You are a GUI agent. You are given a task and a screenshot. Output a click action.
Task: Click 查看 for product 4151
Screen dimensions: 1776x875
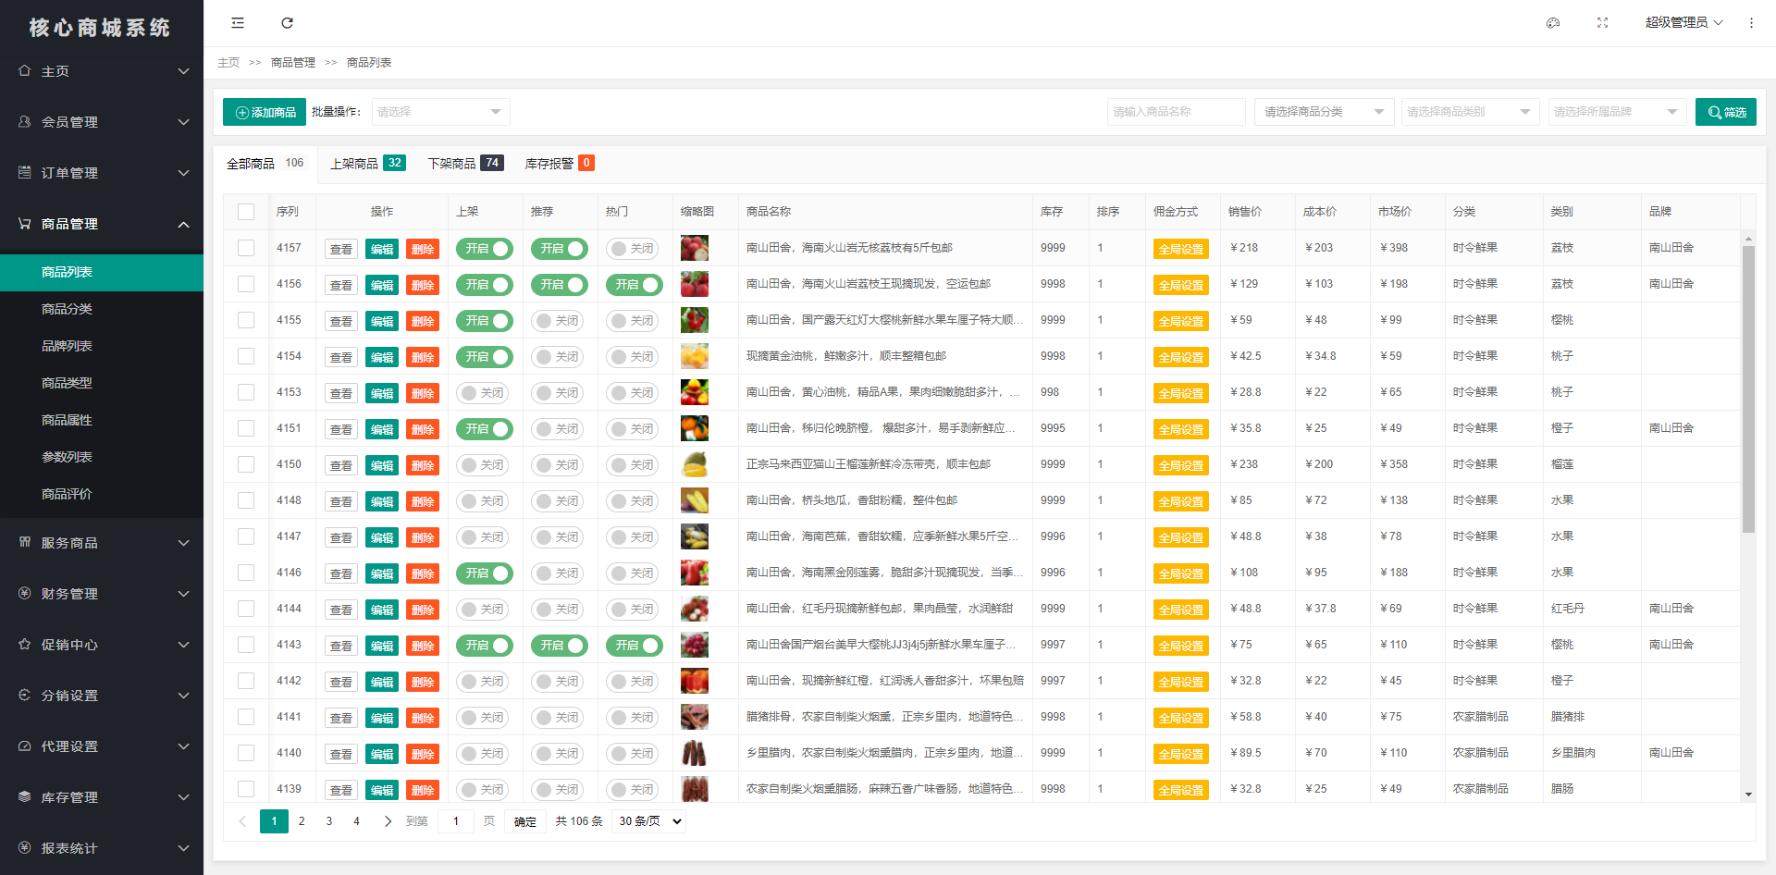click(x=341, y=429)
